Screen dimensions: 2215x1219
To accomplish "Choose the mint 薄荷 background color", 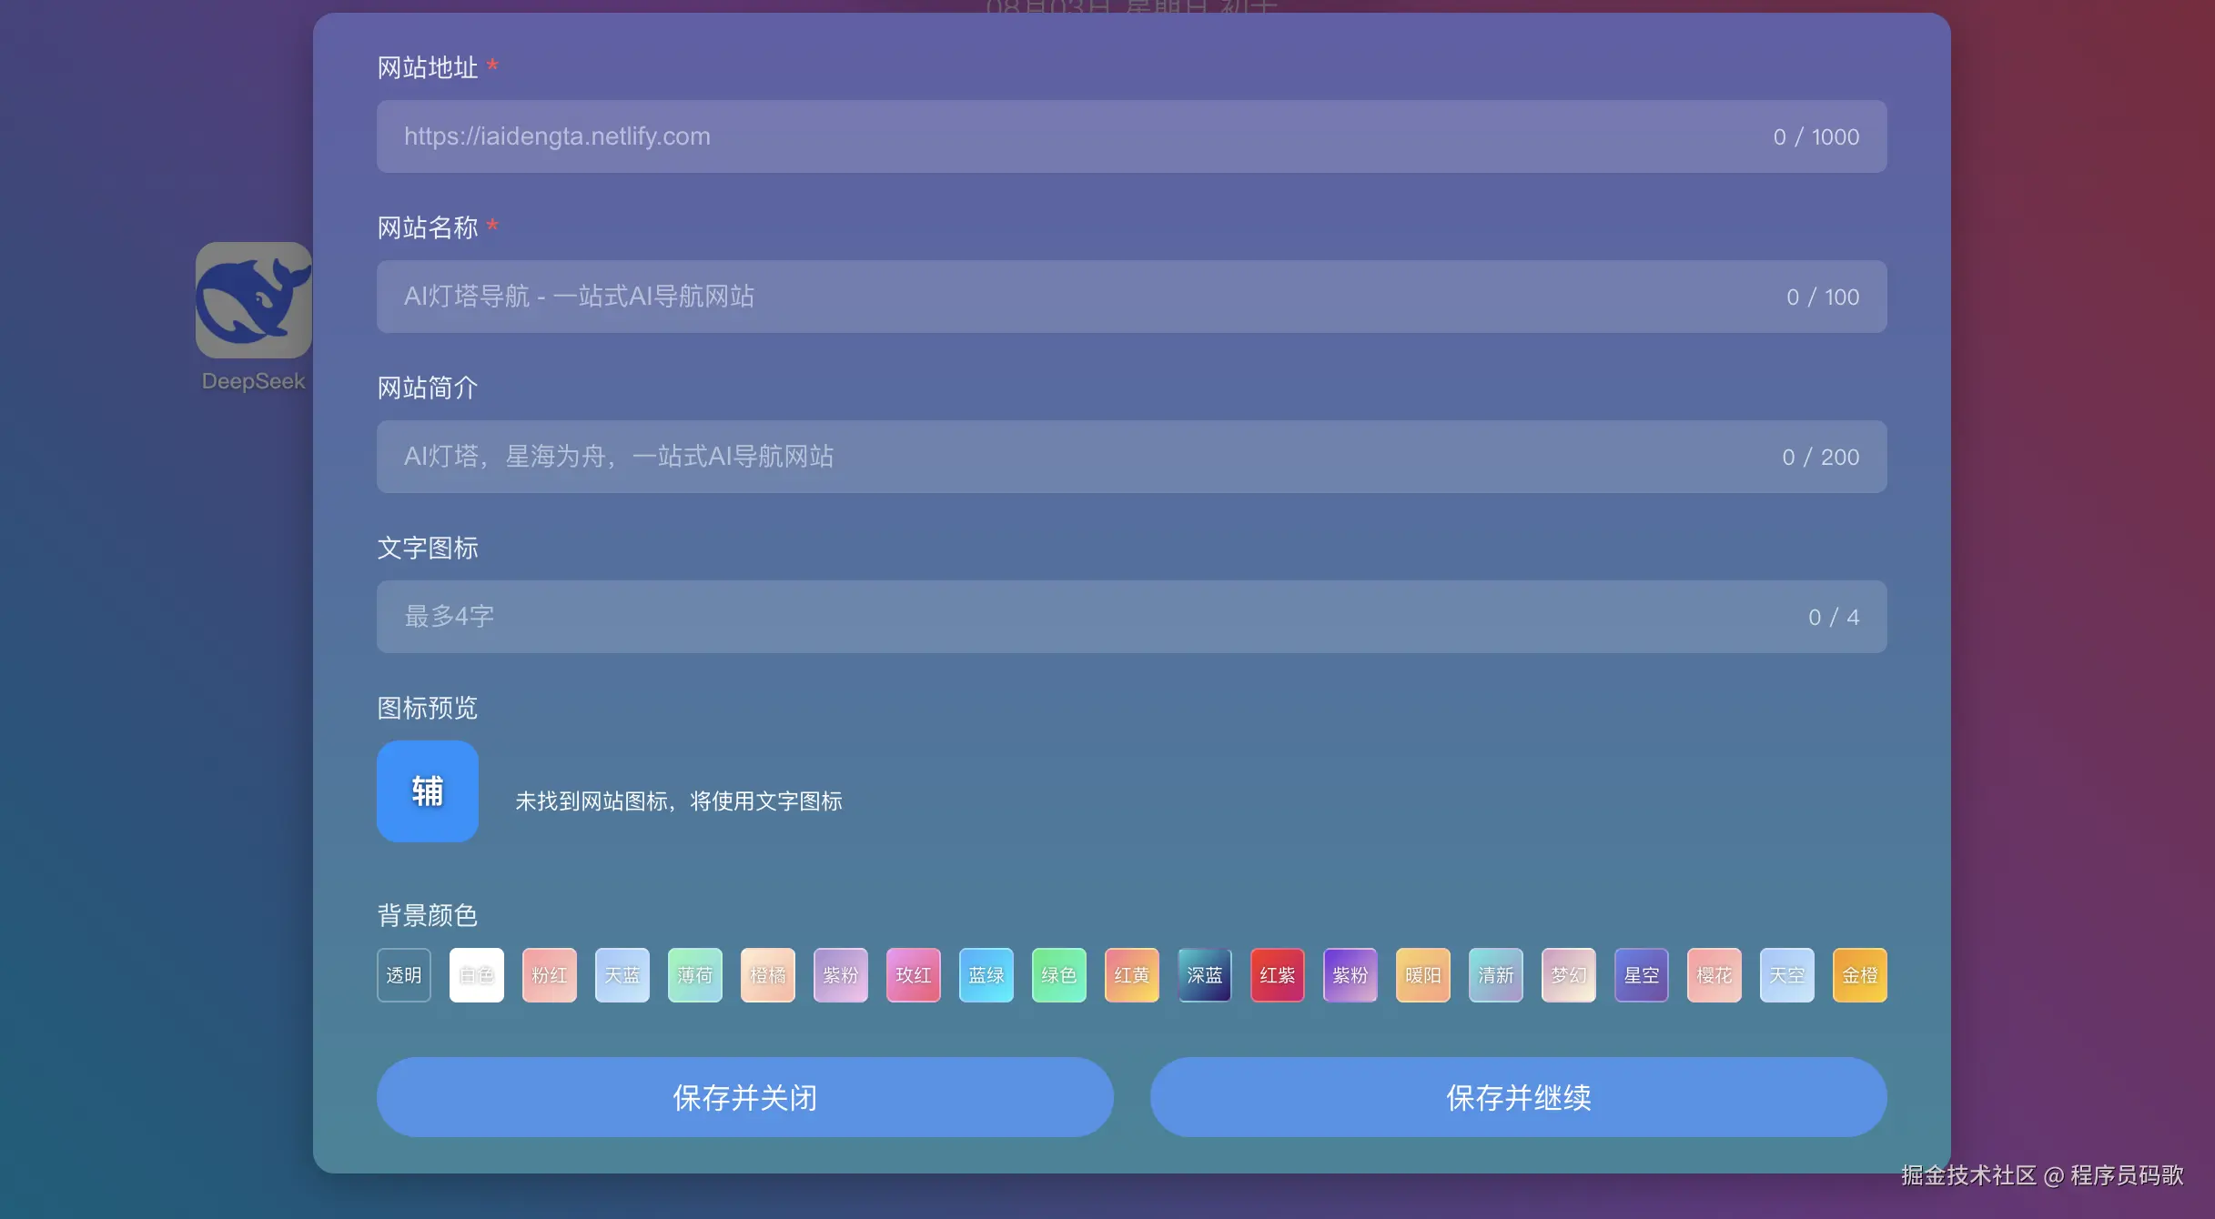I will (694, 975).
